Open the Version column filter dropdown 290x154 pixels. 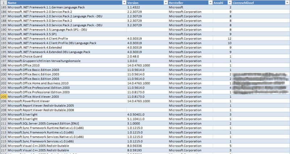tap(166, 3)
